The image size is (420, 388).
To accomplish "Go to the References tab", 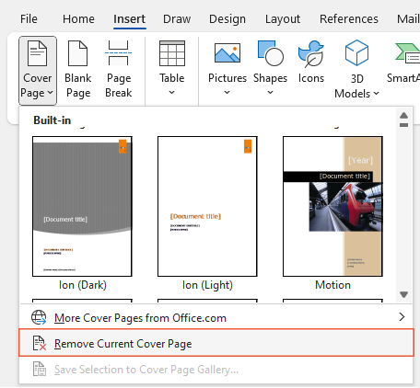I will (x=349, y=19).
